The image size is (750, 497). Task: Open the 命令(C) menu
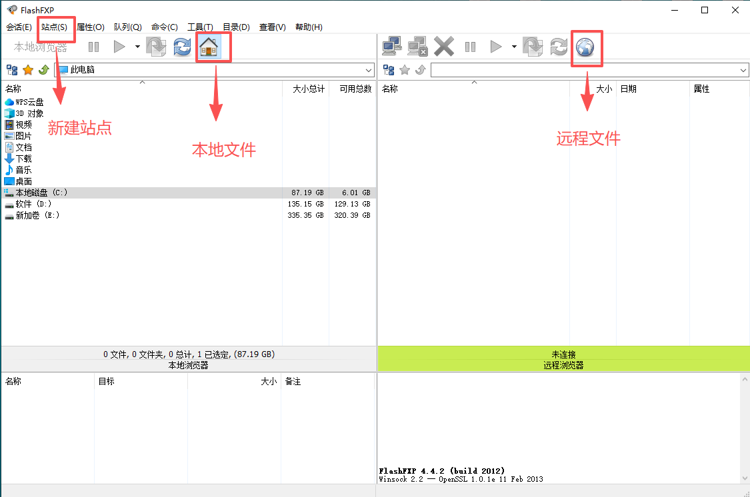165,27
